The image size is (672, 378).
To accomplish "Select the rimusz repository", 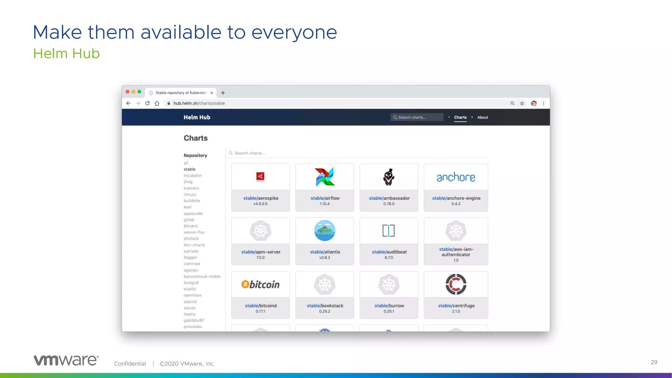I will 190,195.
